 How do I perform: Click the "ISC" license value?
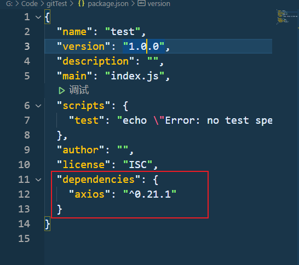click(137, 165)
